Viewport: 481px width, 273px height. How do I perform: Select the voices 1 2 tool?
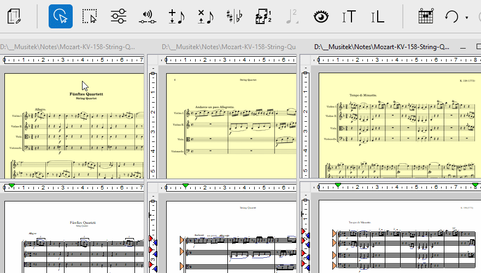(x=263, y=16)
